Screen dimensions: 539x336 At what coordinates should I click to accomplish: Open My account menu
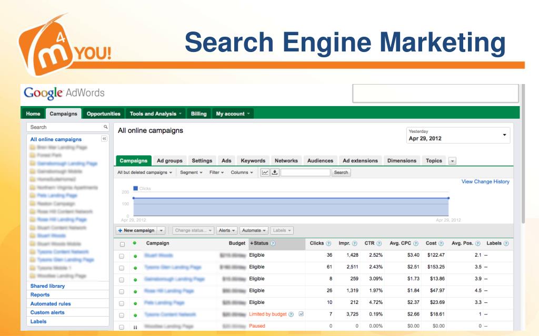click(233, 114)
